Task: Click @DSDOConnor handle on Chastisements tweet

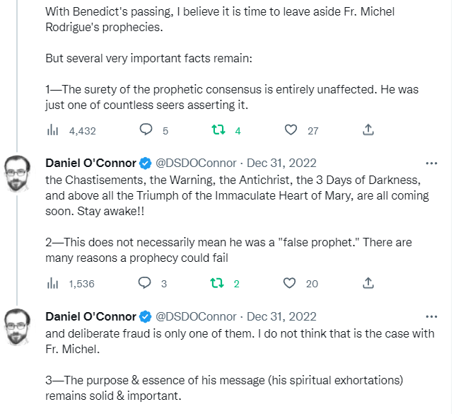Action: [x=194, y=163]
